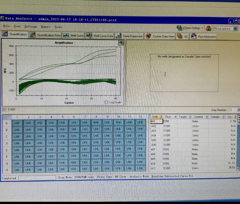Switch to the Custom Data View tab
240x204 pixels.
point(160,36)
